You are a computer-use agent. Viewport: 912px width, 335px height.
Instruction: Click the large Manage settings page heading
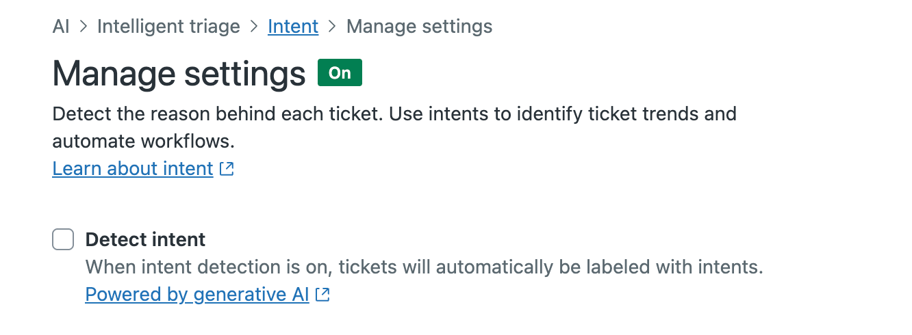click(x=179, y=73)
